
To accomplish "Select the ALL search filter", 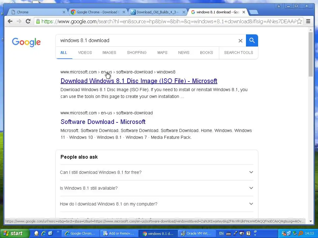I will (x=64, y=53).
